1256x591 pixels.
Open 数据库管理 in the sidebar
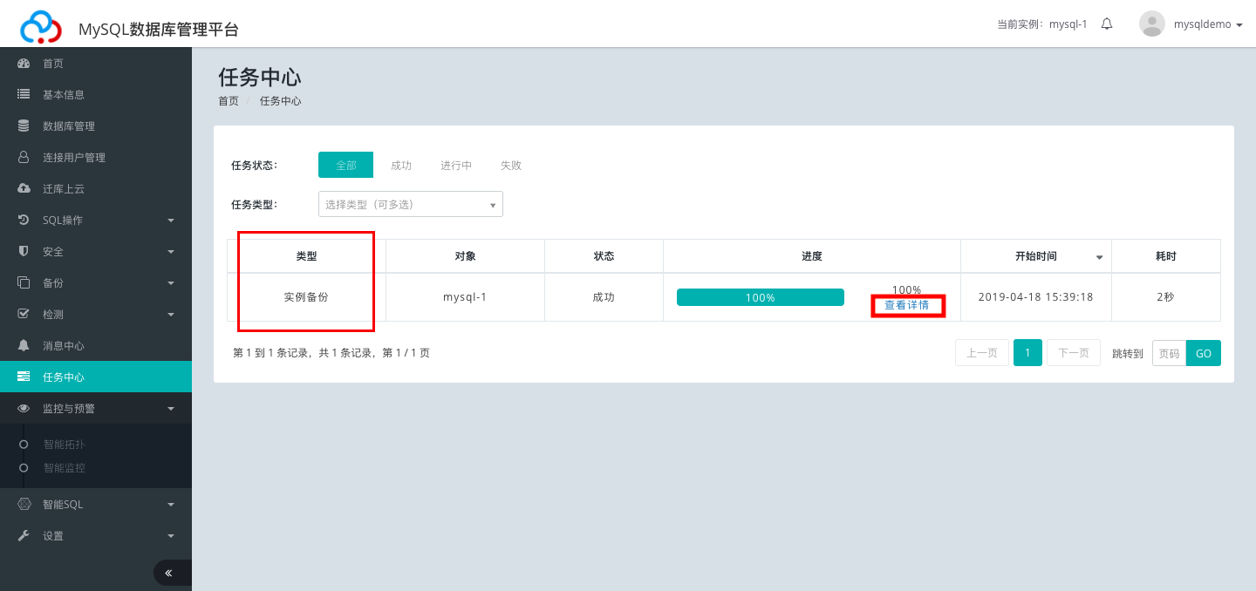pos(96,126)
